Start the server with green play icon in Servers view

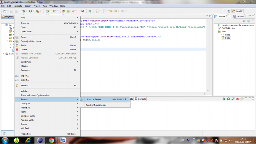coord(228,99)
